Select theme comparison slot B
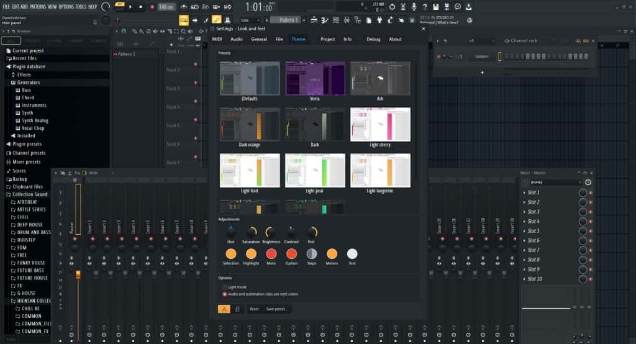The image size is (636, 344). (x=237, y=309)
